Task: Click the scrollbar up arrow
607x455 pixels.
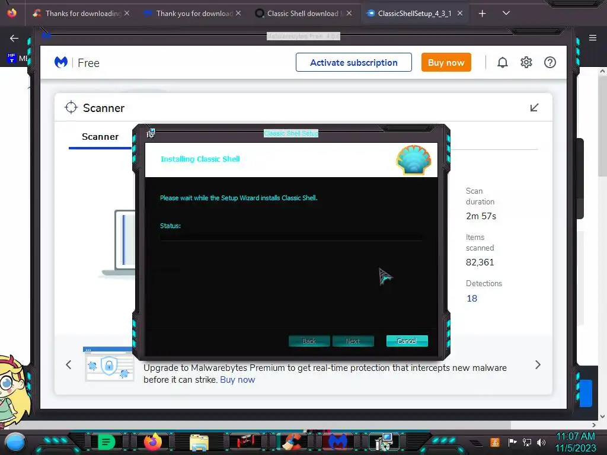Action: (602, 72)
